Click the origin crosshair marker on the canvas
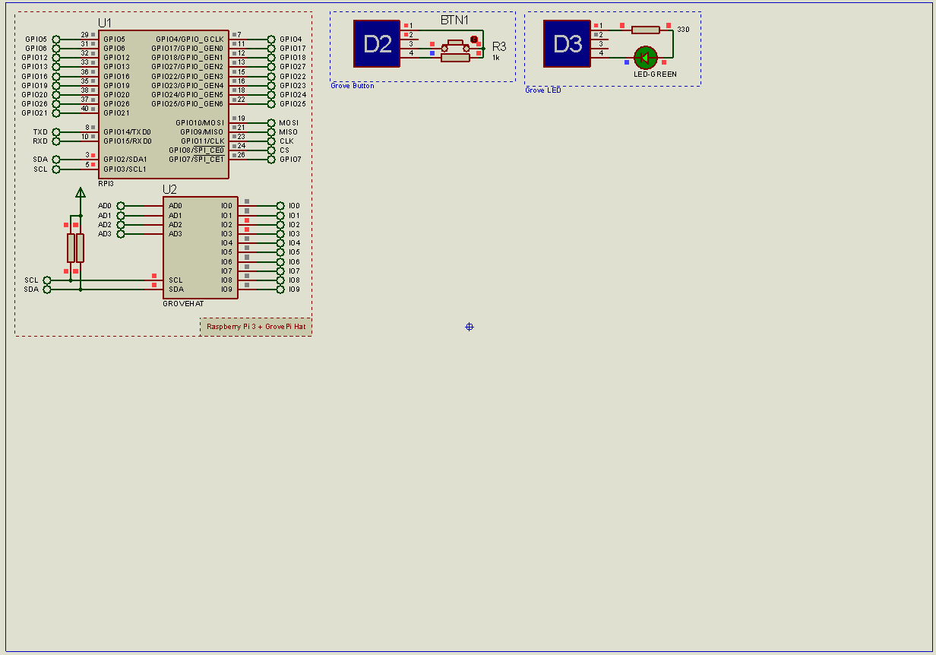936x655 pixels. click(x=469, y=327)
